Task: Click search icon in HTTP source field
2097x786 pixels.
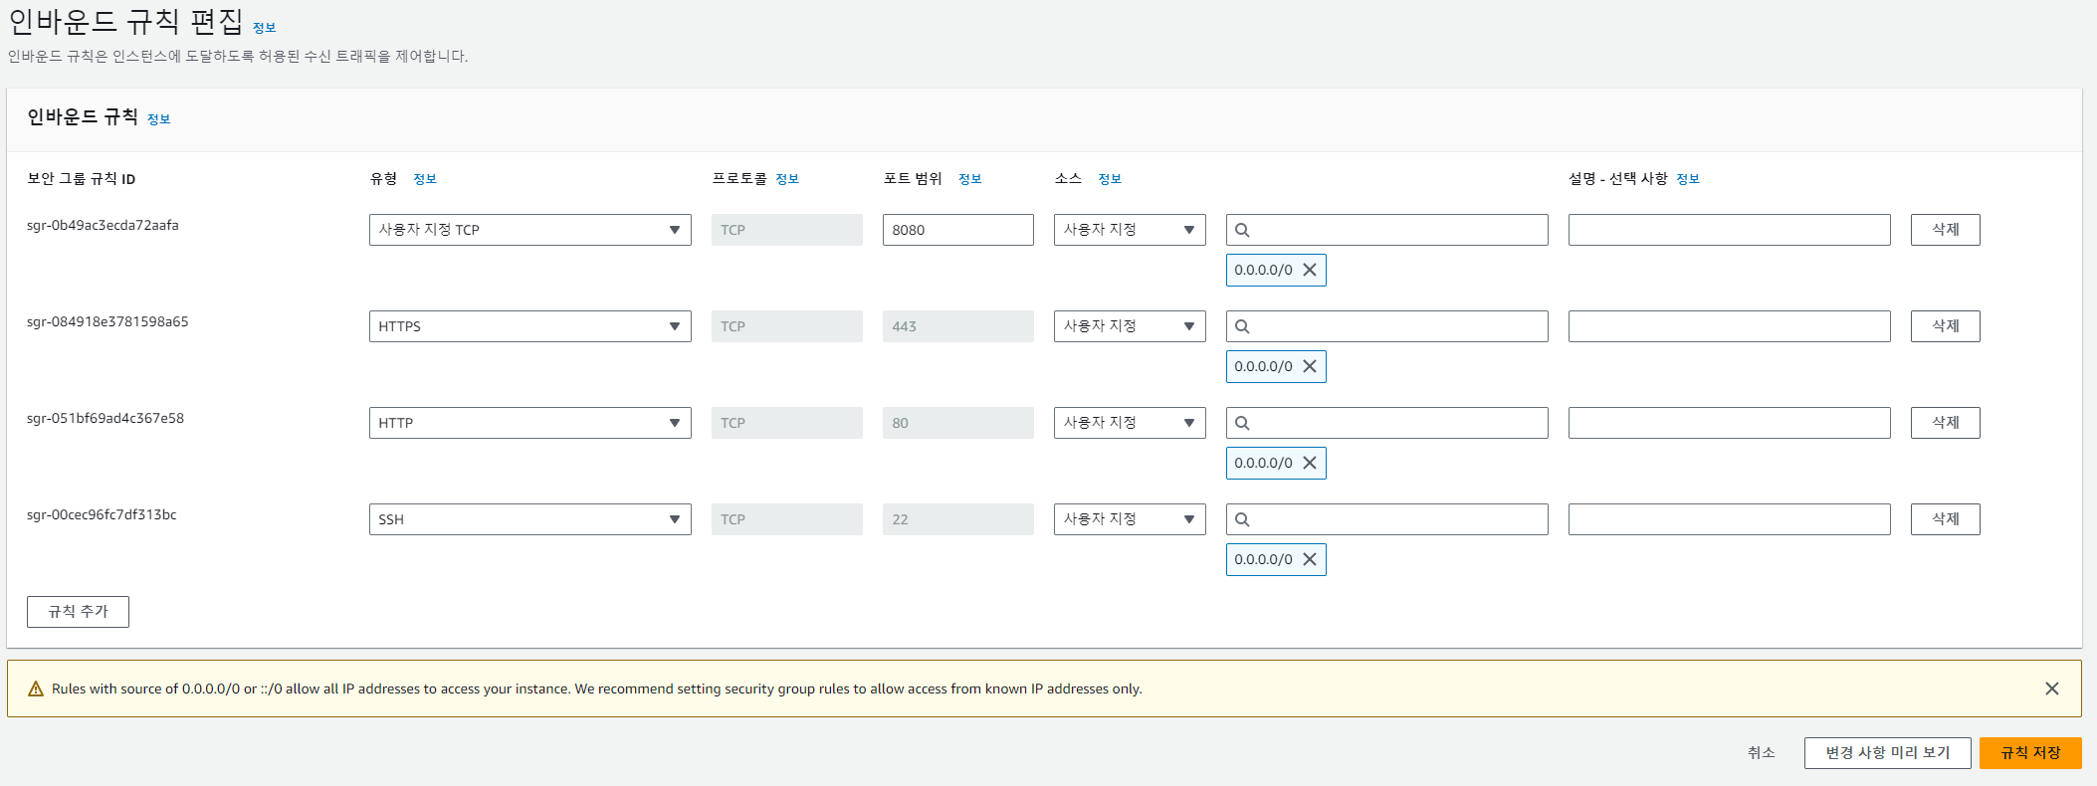Action: click(x=1242, y=423)
